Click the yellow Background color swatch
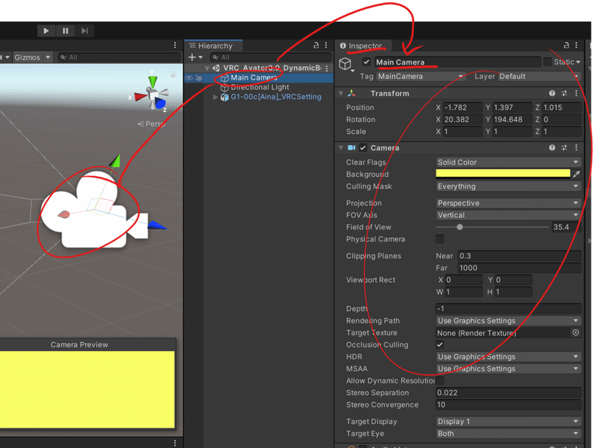The width and height of the screenshot is (602, 448). 503,174
